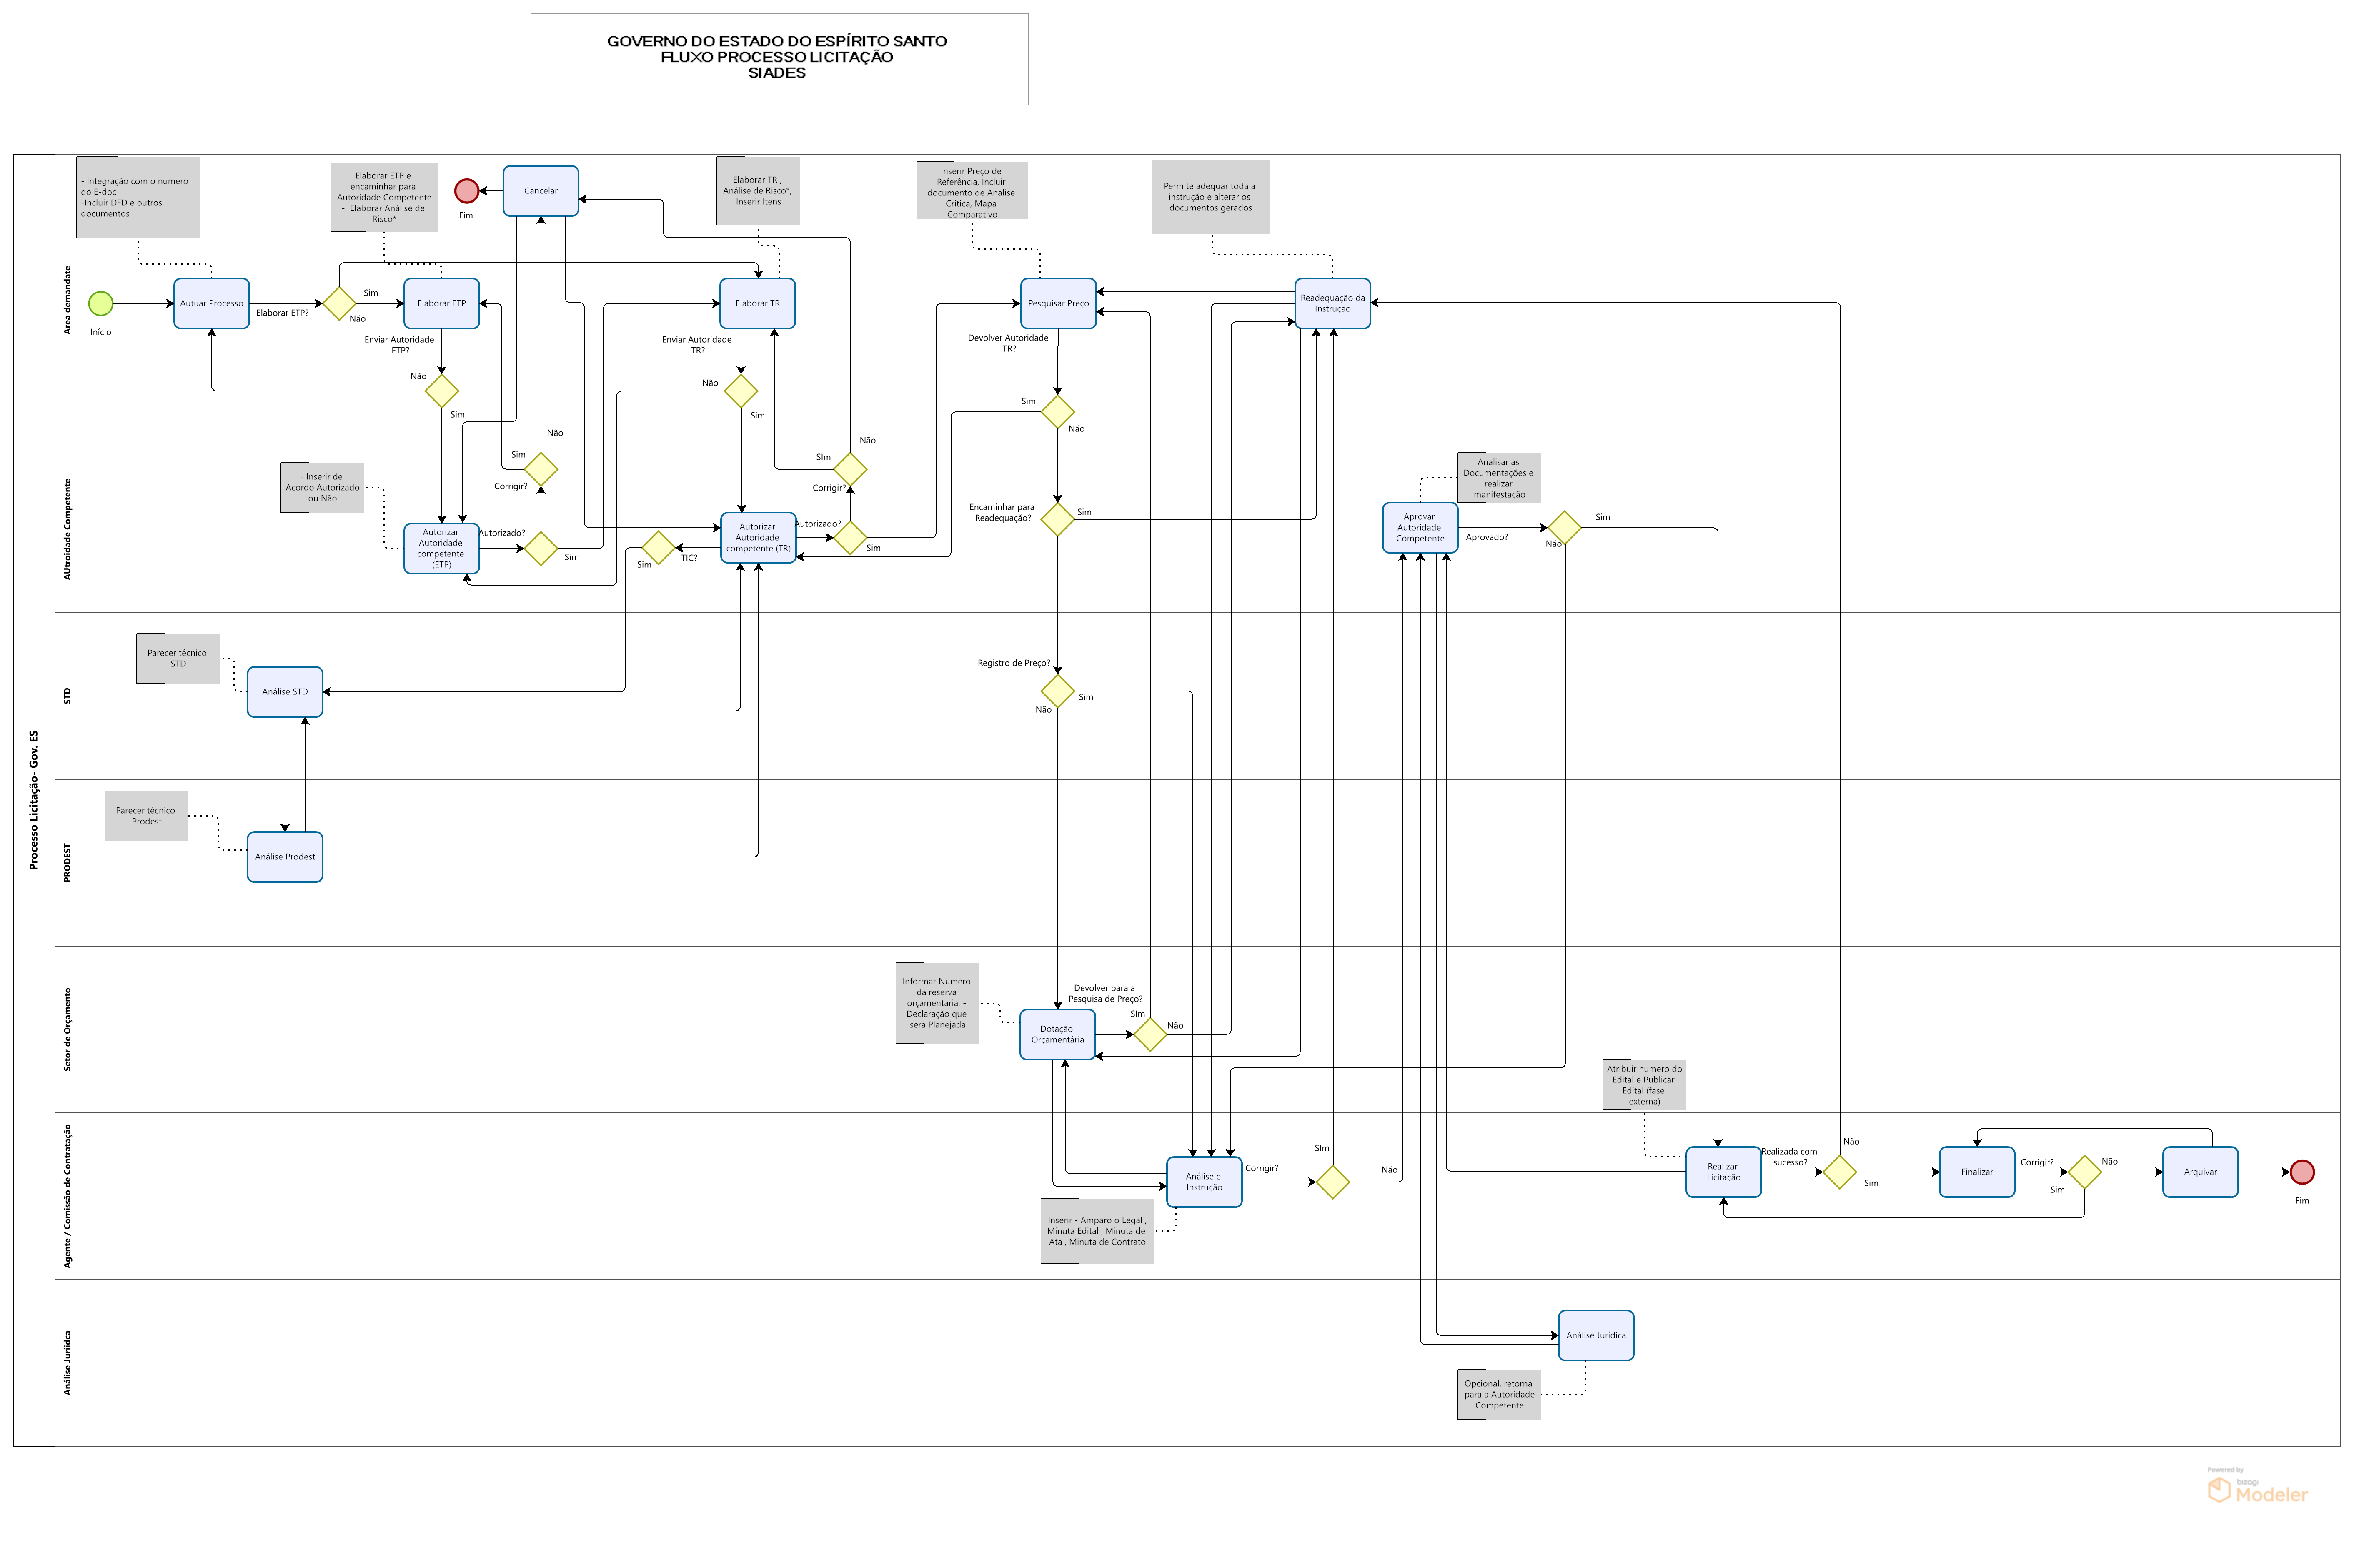Image resolution: width=2354 pixels, height=1568 pixels.
Task: Select the Realizada com sucesso? gateway diamond
Action: pyautogui.click(x=1840, y=1172)
